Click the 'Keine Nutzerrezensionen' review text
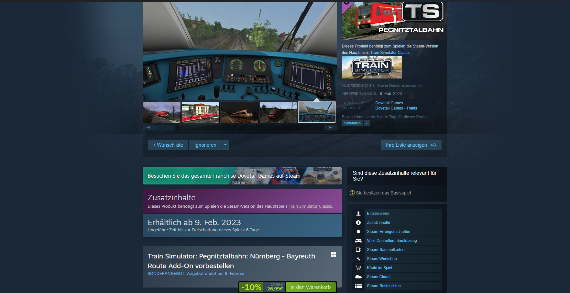This screenshot has width=570, height=293. (x=400, y=86)
